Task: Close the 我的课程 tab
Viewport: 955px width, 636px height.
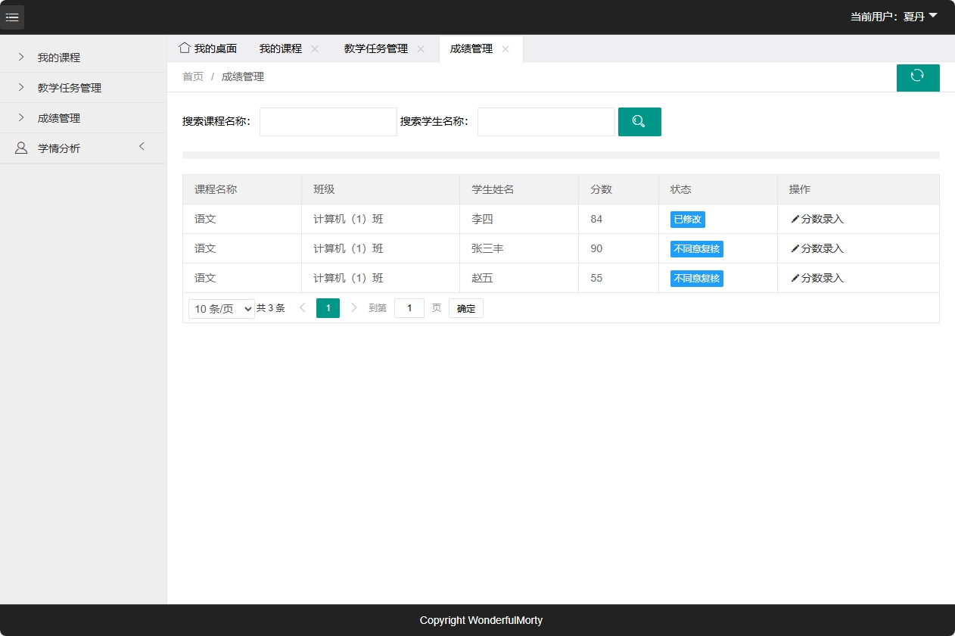Action: pos(315,48)
